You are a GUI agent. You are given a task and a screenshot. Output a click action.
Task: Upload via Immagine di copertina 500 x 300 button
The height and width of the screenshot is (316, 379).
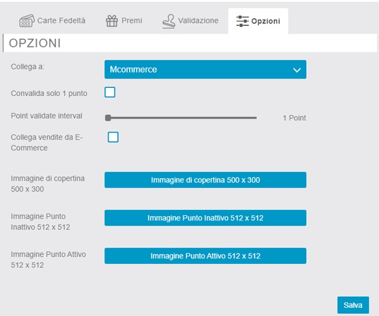(205, 180)
